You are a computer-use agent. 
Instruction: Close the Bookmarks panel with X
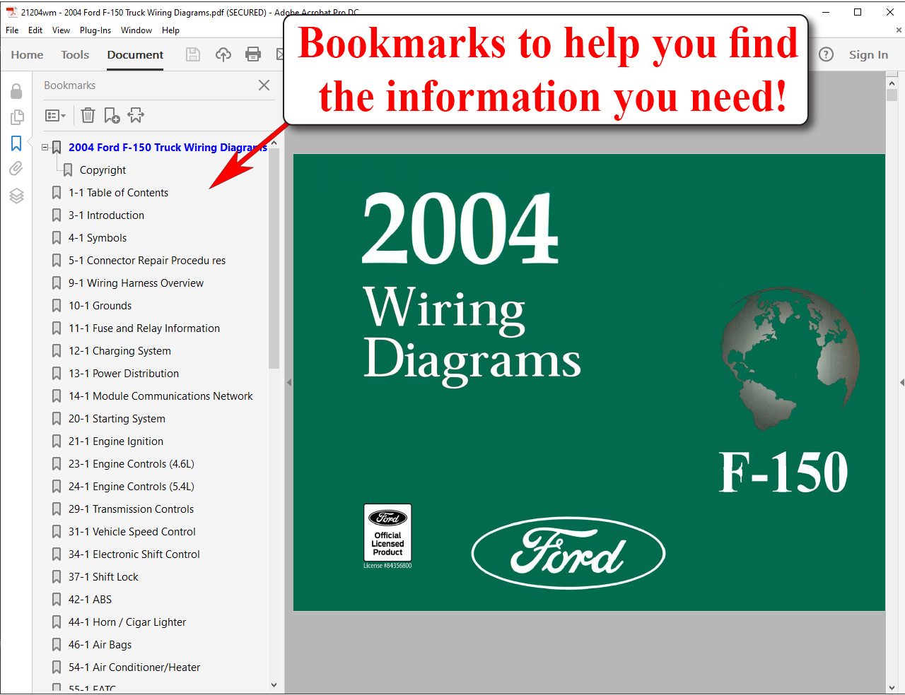[264, 85]
